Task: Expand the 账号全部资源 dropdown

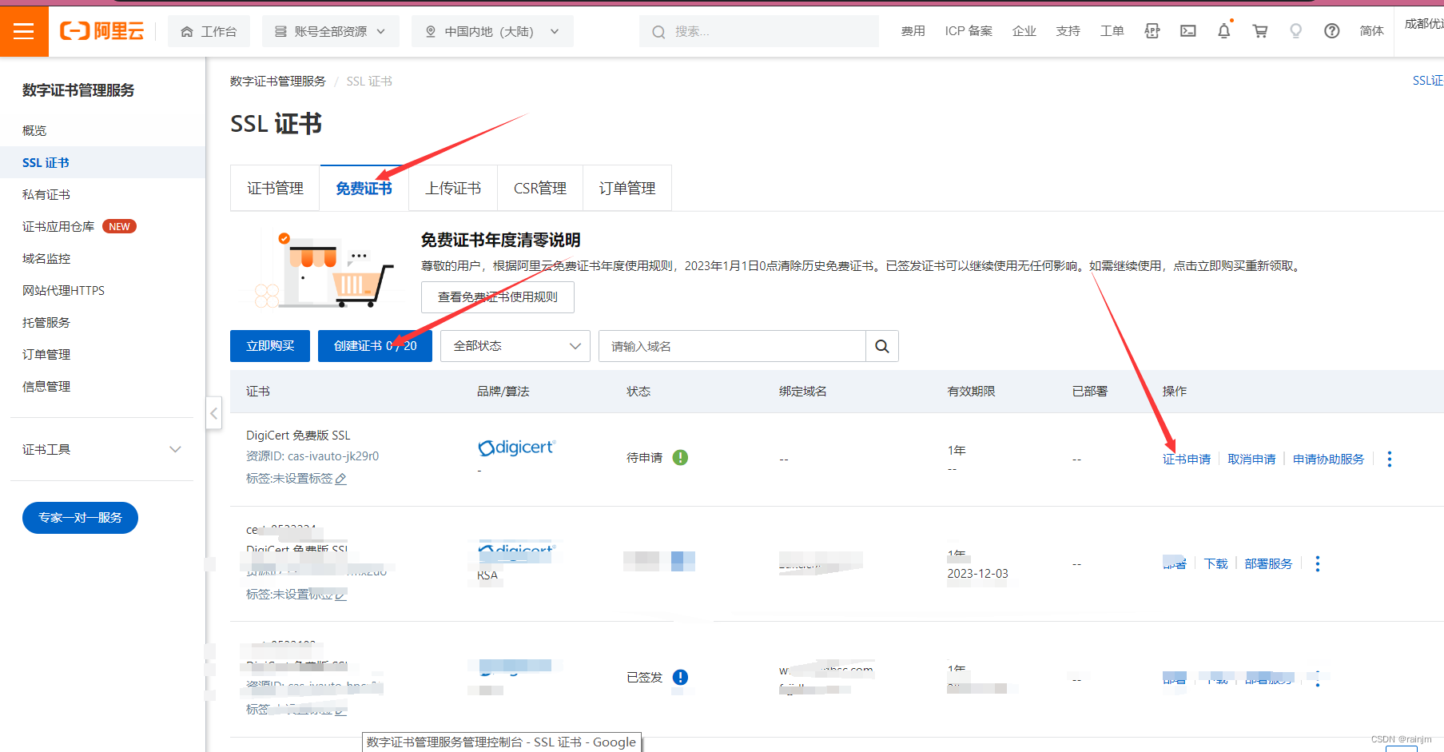Action: click(x=330, y=31)
